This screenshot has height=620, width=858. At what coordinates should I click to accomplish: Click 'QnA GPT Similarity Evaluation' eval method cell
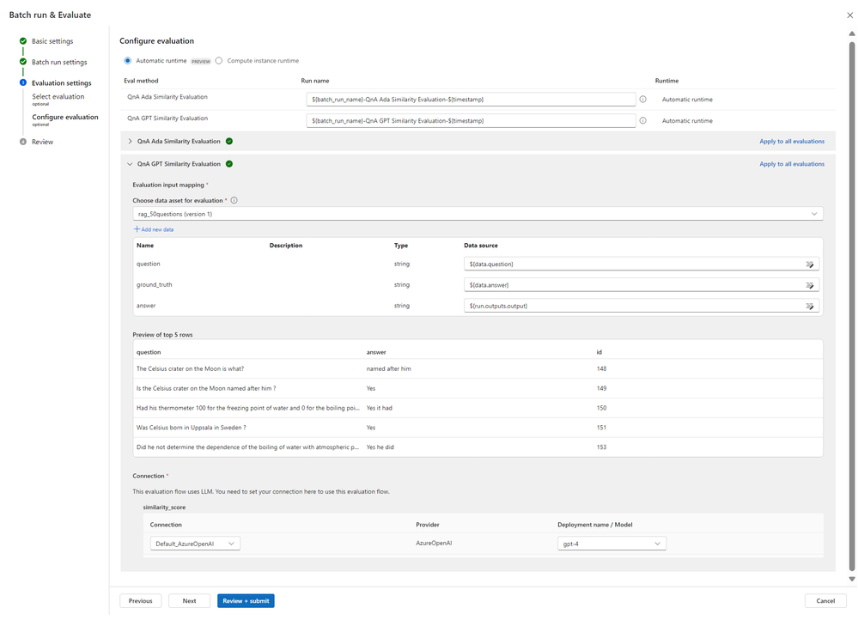(167, 119)
